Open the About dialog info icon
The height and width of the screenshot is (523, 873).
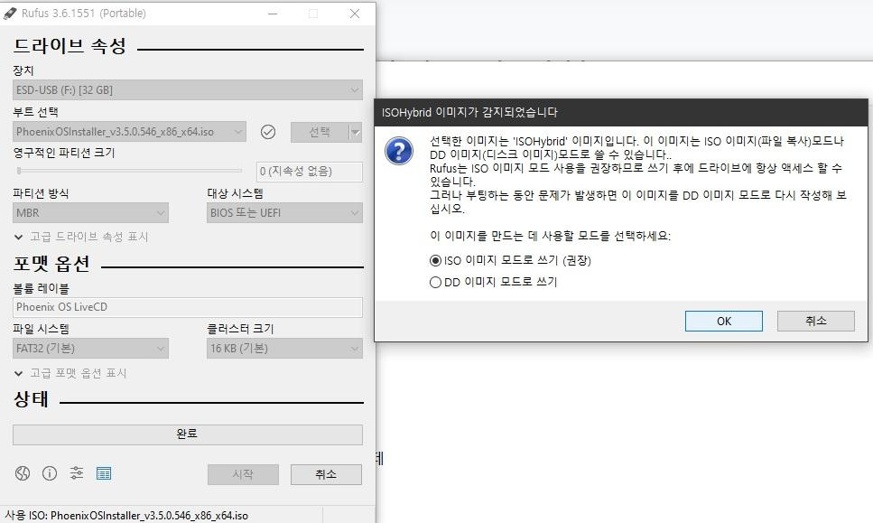pyautogui.click(x=49, y=472)
